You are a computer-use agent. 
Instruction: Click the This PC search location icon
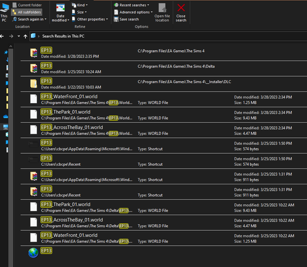4,12
